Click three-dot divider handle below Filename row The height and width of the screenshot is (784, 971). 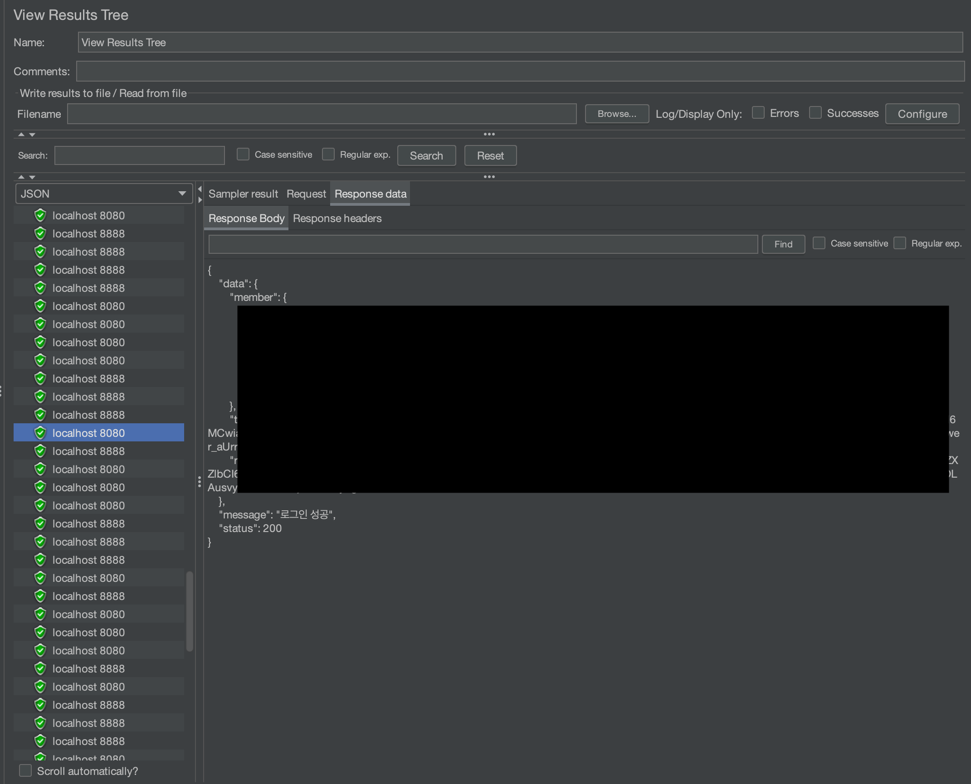pos(489,134)
